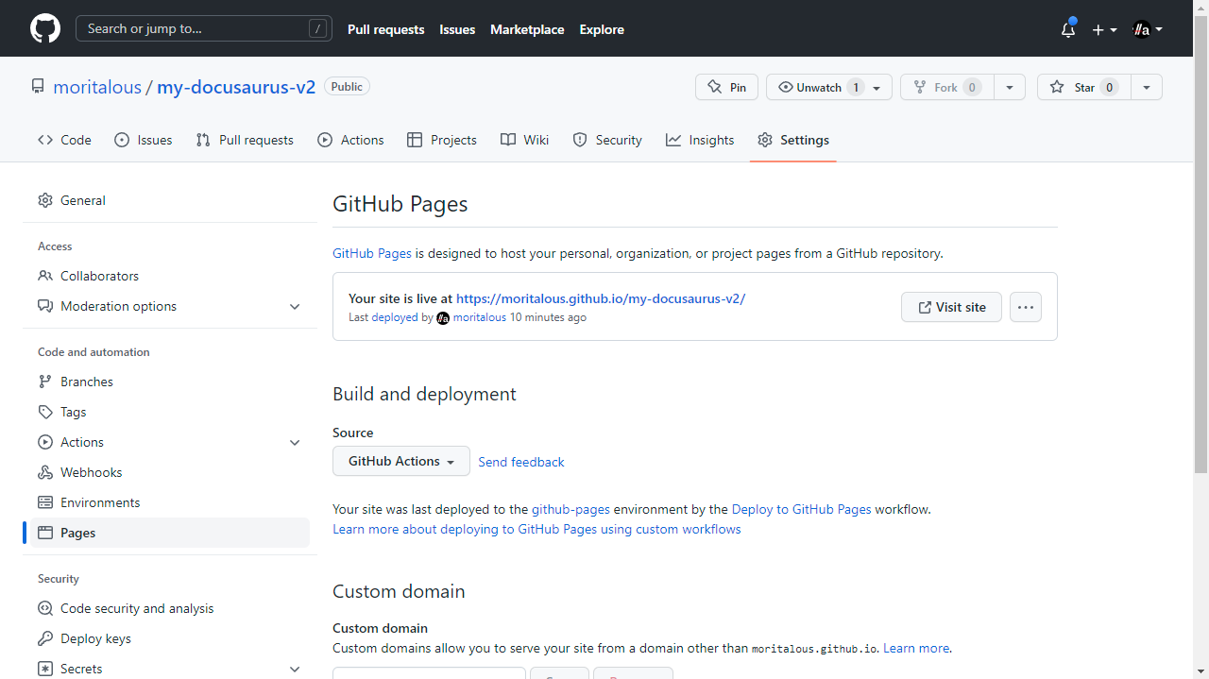1209x679 pixels.
Task: Open the GitHub Actions source dropdown
Action: [401, 461]
